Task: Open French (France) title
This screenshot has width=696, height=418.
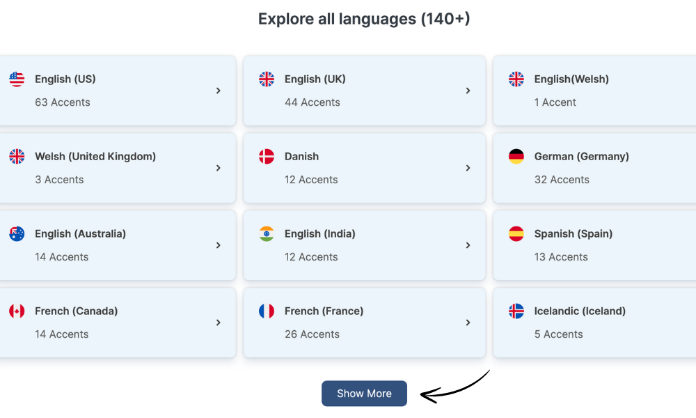Action: (324, 311)
